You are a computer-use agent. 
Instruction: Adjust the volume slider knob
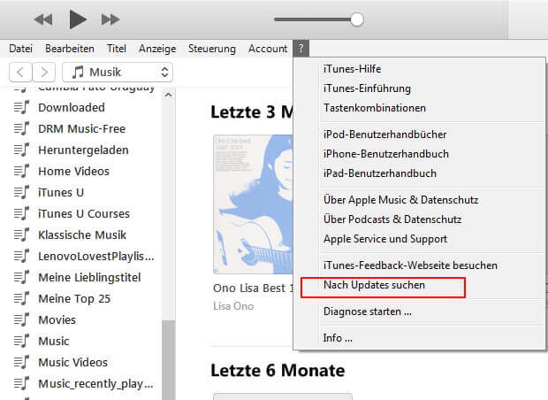(x=356, y=19)
